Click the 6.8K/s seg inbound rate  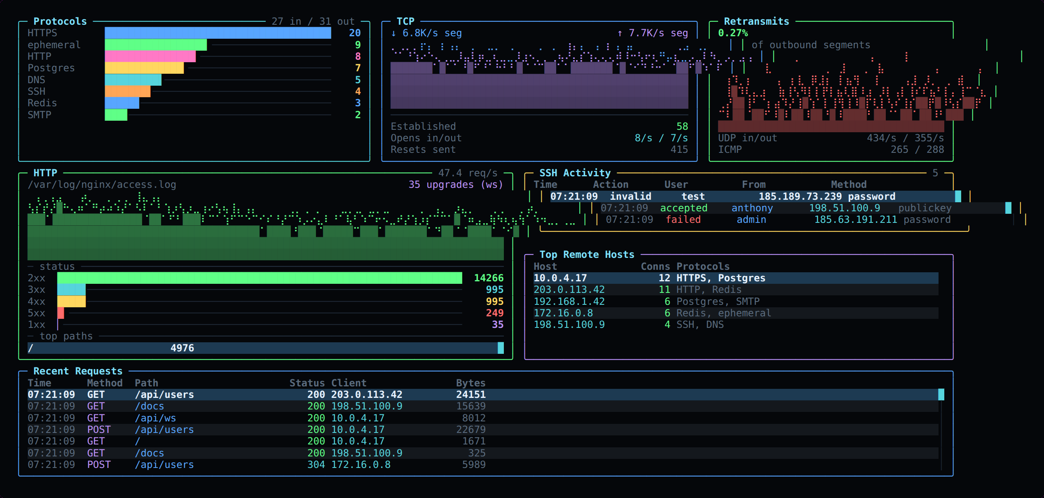426,33
